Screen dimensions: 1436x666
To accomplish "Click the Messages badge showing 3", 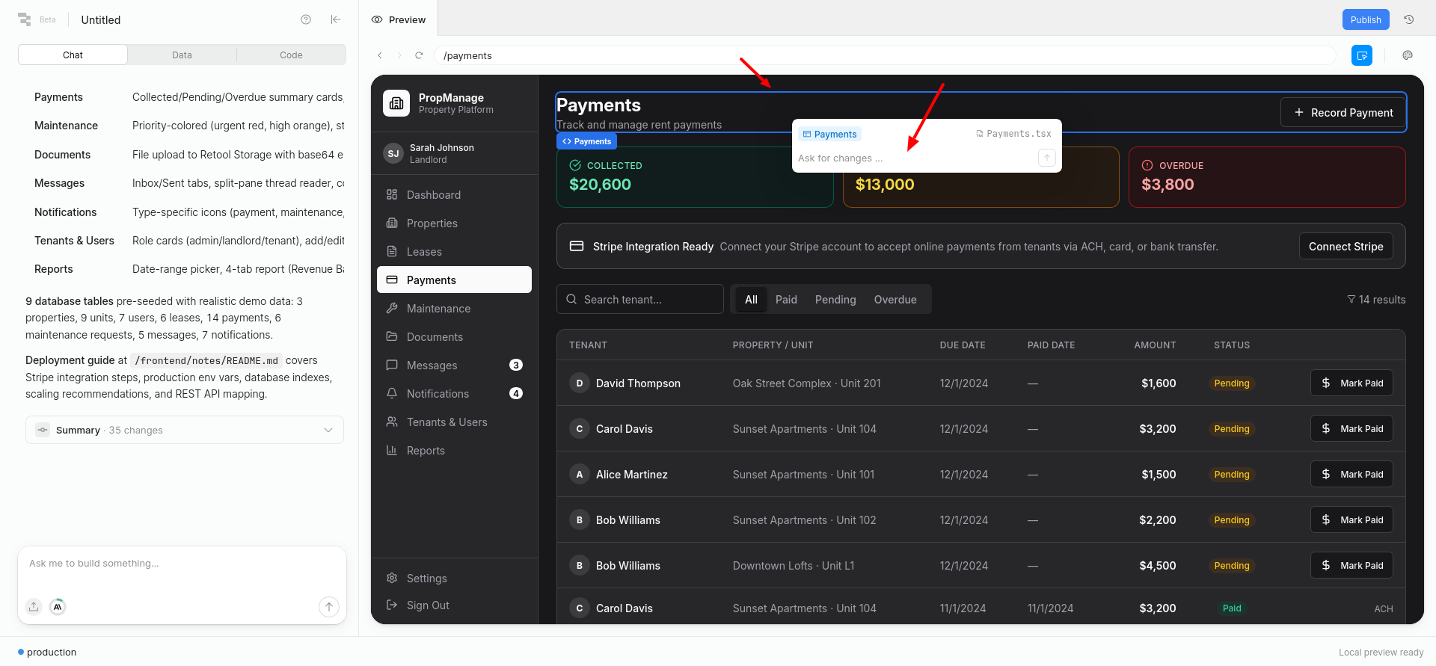I will (x=516, y=365).
